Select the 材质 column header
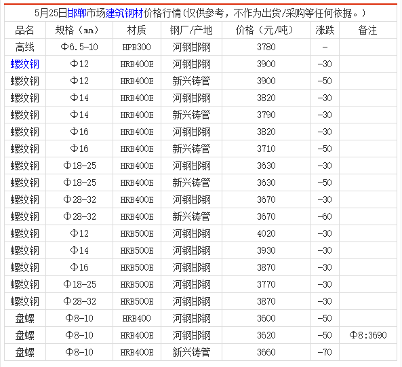This screenshot has width=402, height=367. pyautogui.click(x=137, y=30)
